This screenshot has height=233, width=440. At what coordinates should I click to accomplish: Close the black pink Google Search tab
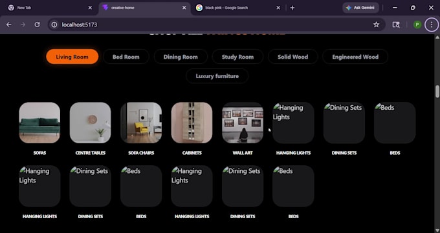click(278, 8)
